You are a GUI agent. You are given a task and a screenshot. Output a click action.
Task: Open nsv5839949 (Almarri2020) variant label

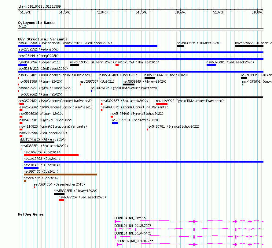145,81
